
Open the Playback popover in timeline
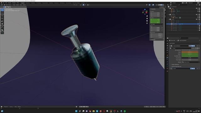[6, 107]
